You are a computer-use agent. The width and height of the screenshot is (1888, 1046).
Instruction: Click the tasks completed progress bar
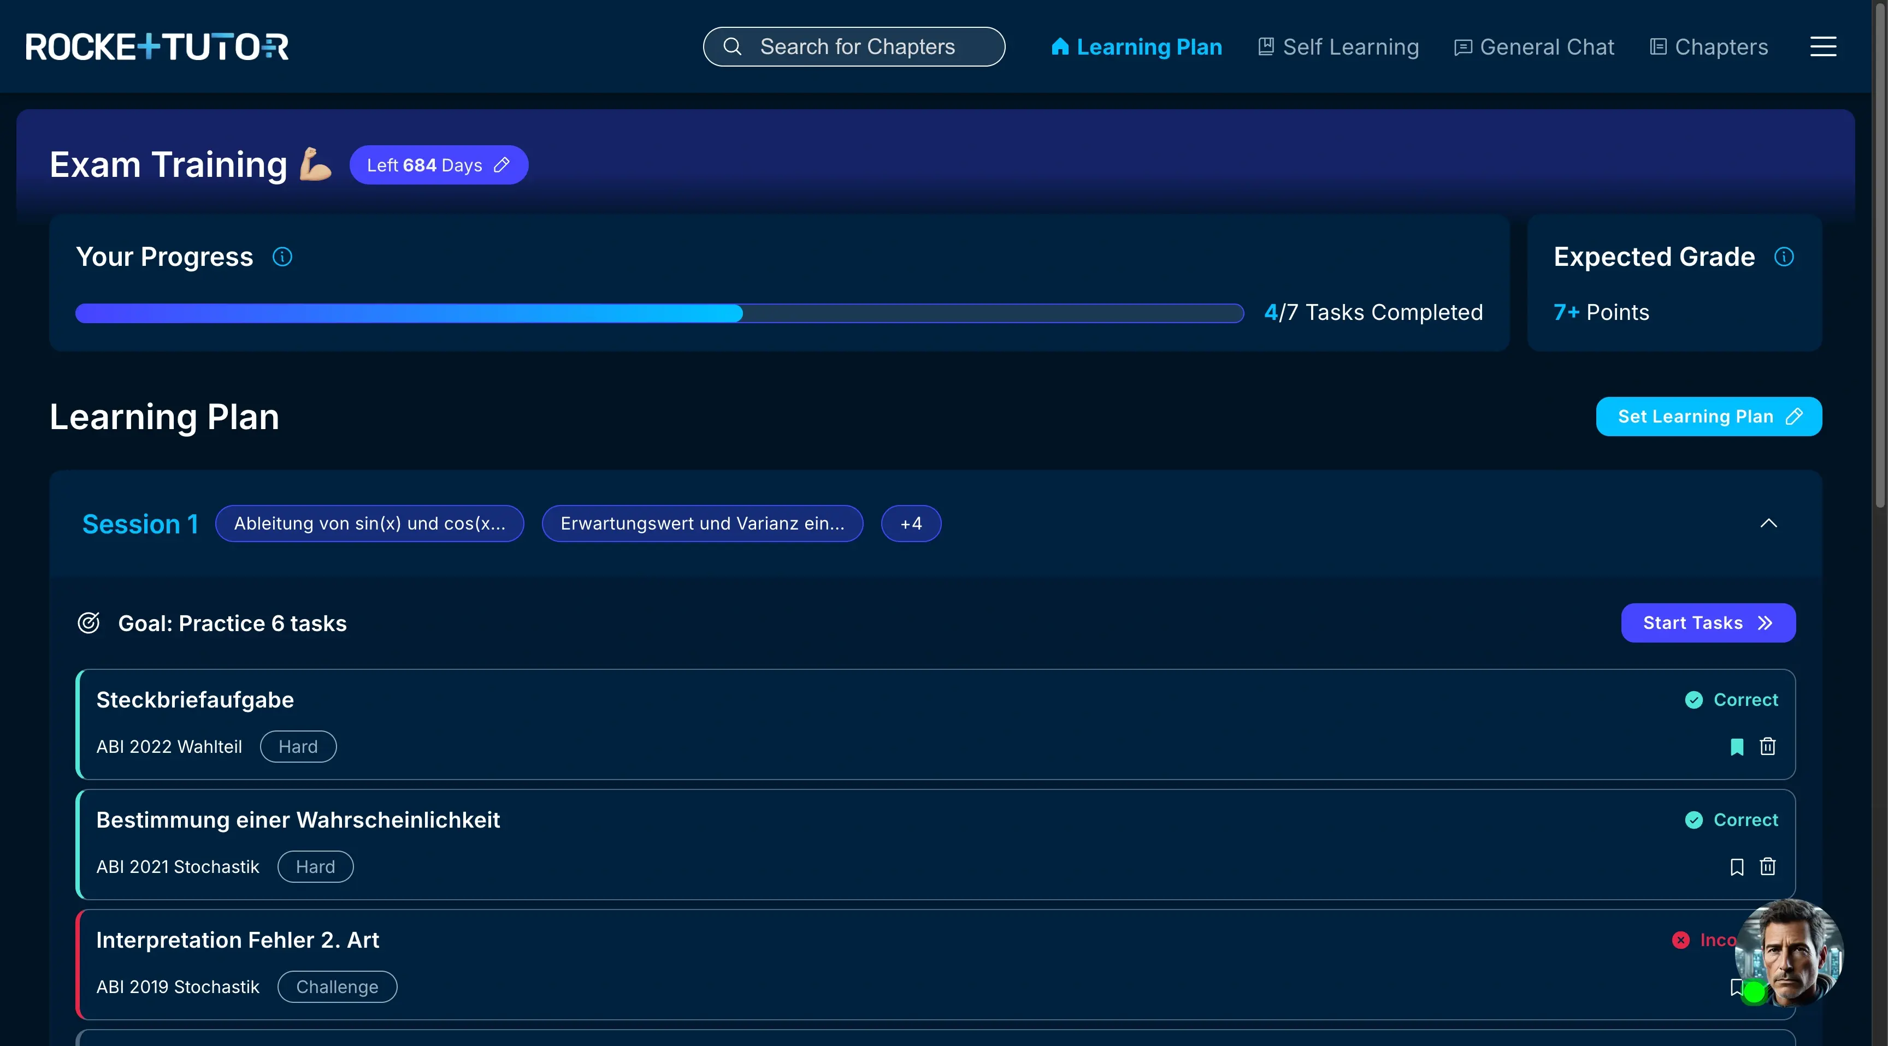pyautogui.click(x=659, y=313)
